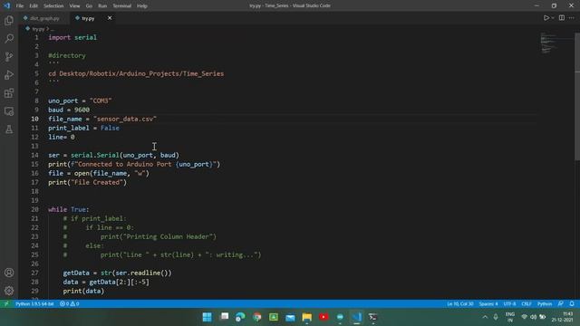Click the code minimap preview
The height and width of the screenshot is (326, 580).
coord(548,43)
